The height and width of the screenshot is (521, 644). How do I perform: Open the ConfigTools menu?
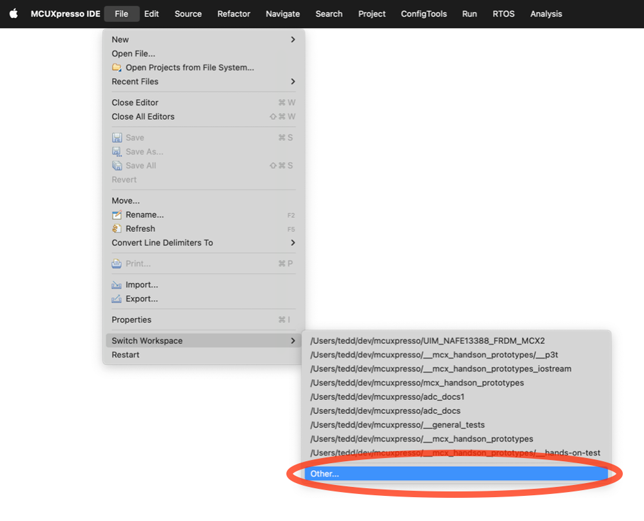(424, 14)
